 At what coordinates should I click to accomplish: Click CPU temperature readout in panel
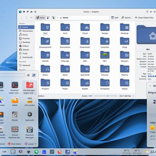[x=126, y=152]
